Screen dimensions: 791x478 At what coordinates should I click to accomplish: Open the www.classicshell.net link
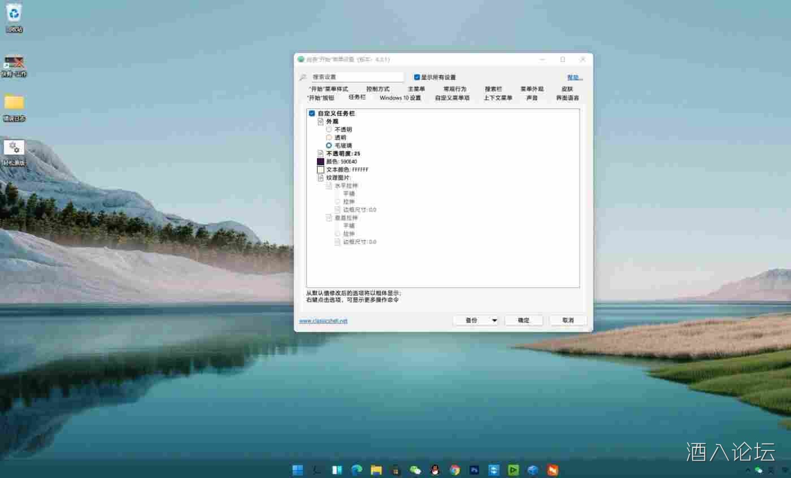pos(323,320)
